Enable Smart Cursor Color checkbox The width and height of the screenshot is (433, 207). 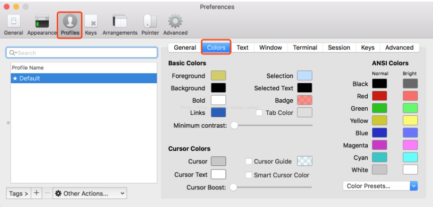click(249, 175)
